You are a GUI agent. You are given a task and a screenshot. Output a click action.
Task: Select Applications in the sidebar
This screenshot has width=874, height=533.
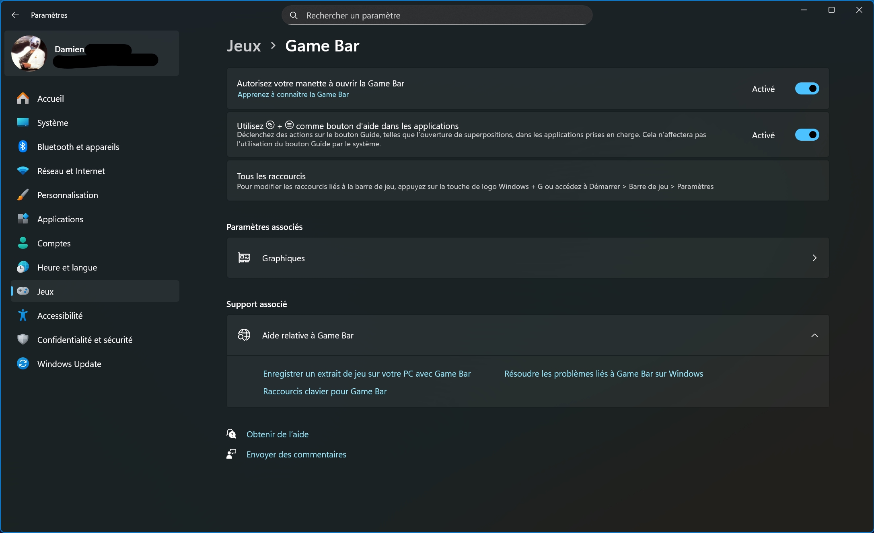(x=60, y=219)
